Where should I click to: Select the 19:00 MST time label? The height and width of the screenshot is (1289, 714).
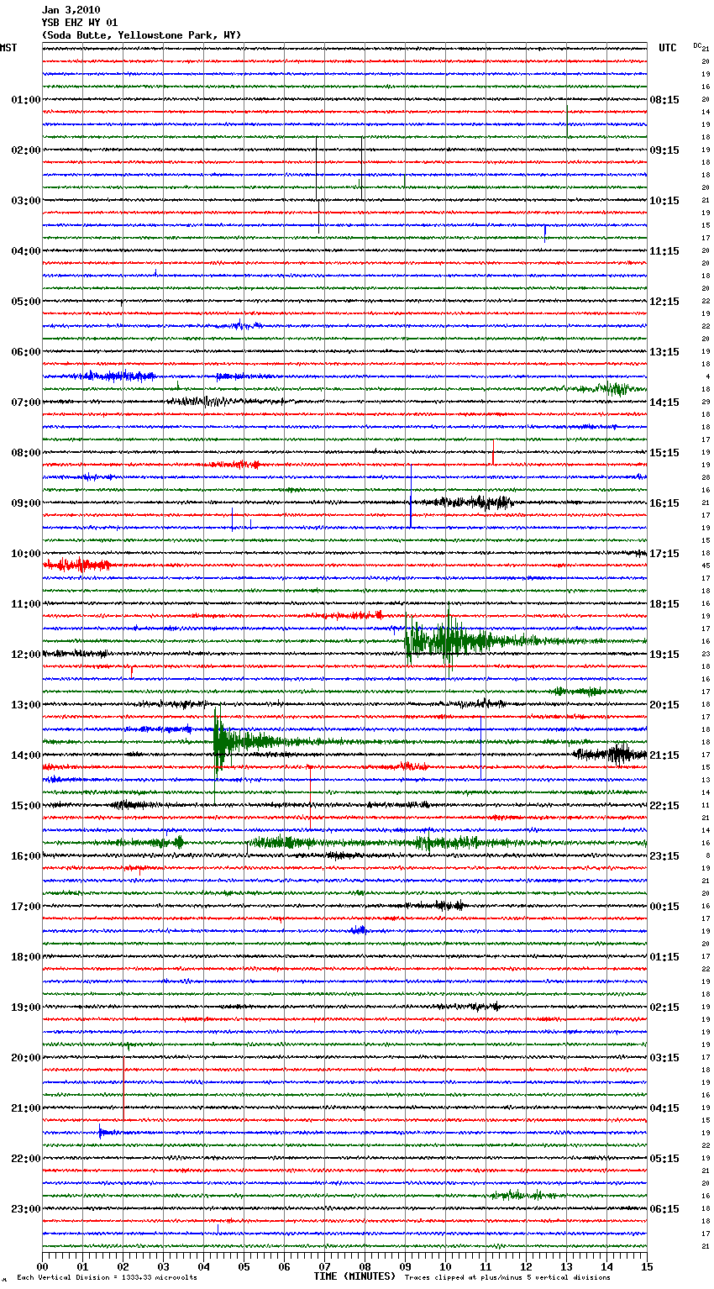coord(26,1008)
